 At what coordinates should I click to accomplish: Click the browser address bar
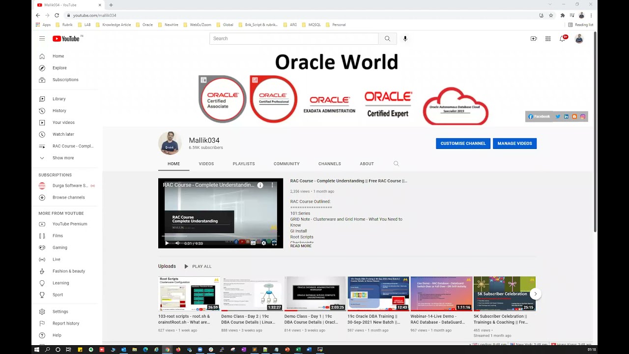click(x=300, y=15)
